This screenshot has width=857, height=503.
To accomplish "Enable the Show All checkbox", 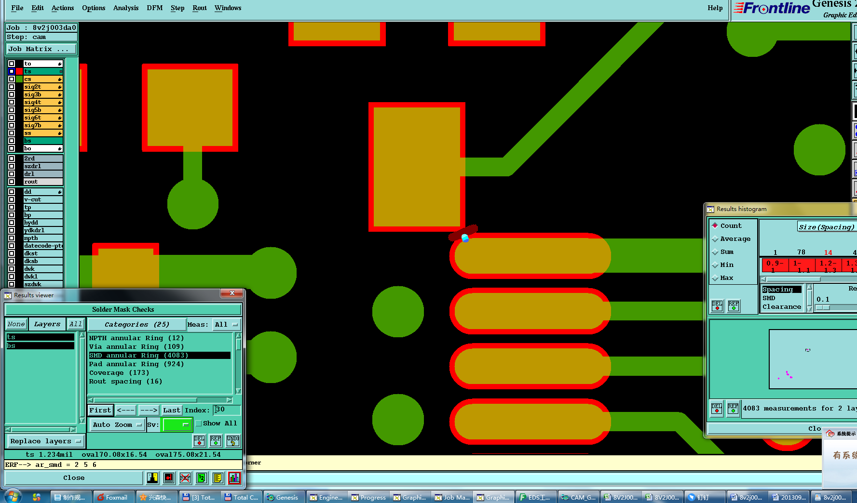I will pos(198,424).
